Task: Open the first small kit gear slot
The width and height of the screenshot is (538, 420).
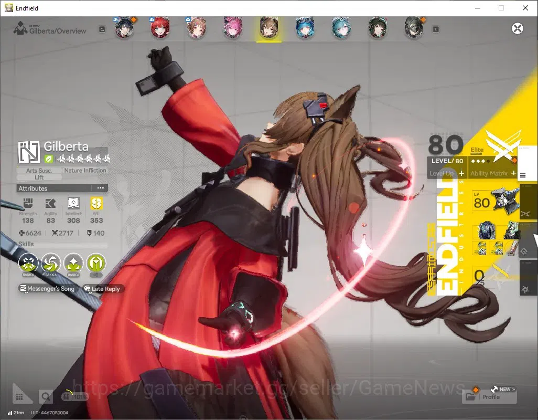Action: click(481, 248)
